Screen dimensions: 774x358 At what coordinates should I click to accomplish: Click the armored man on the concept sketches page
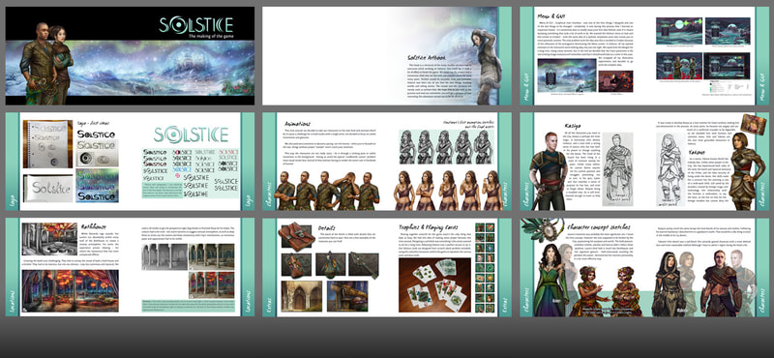coord(720,283)
